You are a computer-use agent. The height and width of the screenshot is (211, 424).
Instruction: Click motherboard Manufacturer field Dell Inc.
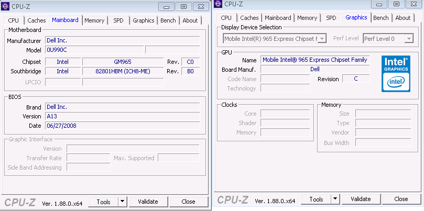(123, 40)
